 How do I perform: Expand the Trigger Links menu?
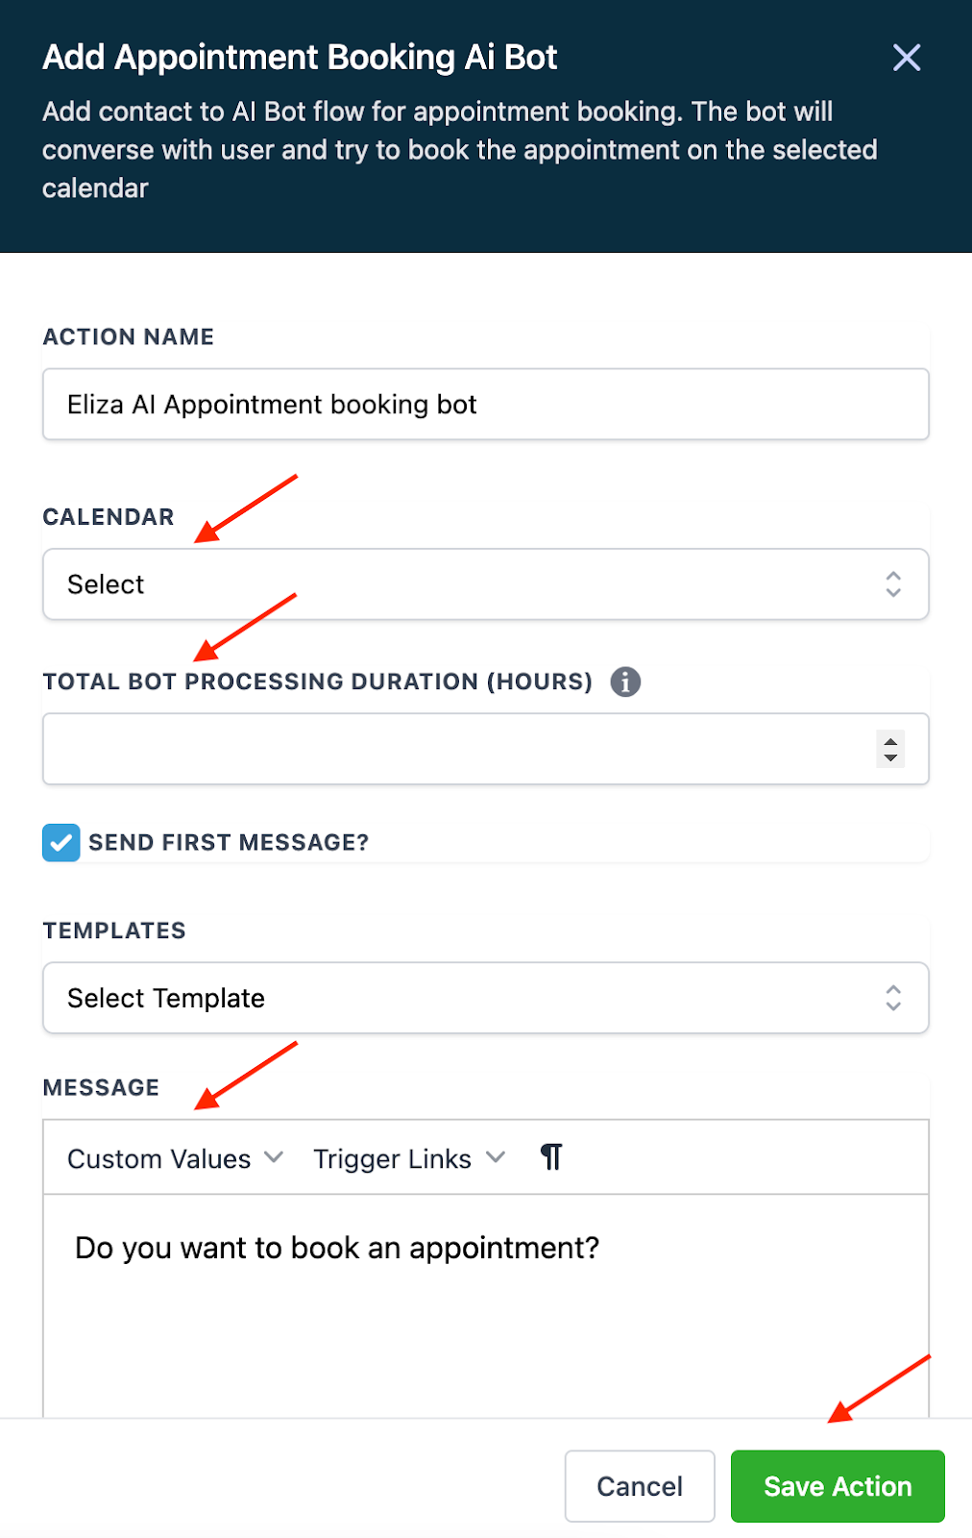(393, 1159)
